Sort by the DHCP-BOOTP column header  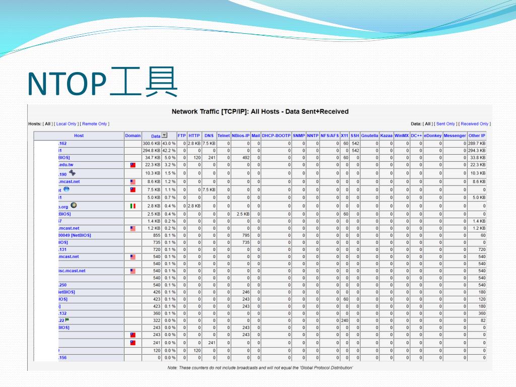pyautogui.click(x=276, y=136)
